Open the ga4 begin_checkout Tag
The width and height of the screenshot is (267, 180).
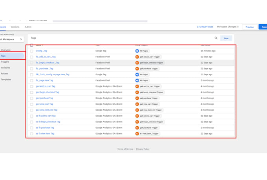48,92
